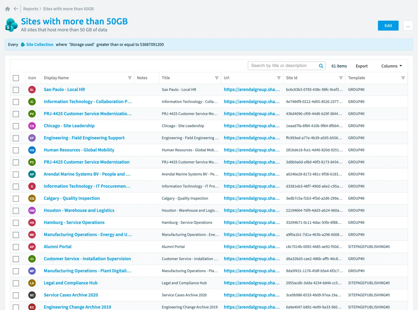Screen dimensions: 418x310
Task: Open Engineering Change Archive 2019 link
Action: coord(77,307)
